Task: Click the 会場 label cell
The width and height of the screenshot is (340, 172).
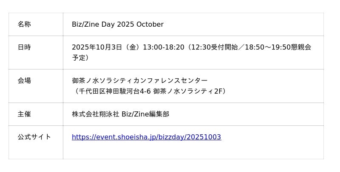Action: [x=24, y=80]
